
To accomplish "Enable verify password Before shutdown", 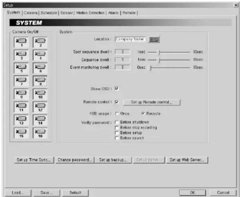I will point(117,122).
